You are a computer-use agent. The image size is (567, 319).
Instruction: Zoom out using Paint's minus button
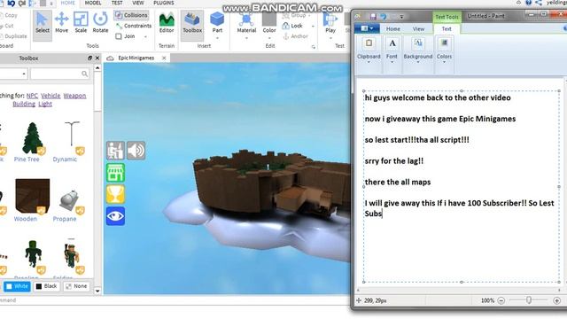click(x=501, y=300)
